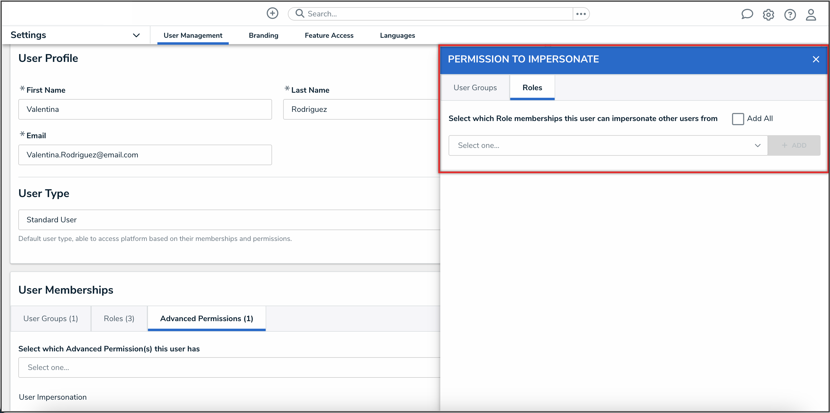Click the ADD button
830x413 pixels.
pyautogui.click(x=794, y=145)
